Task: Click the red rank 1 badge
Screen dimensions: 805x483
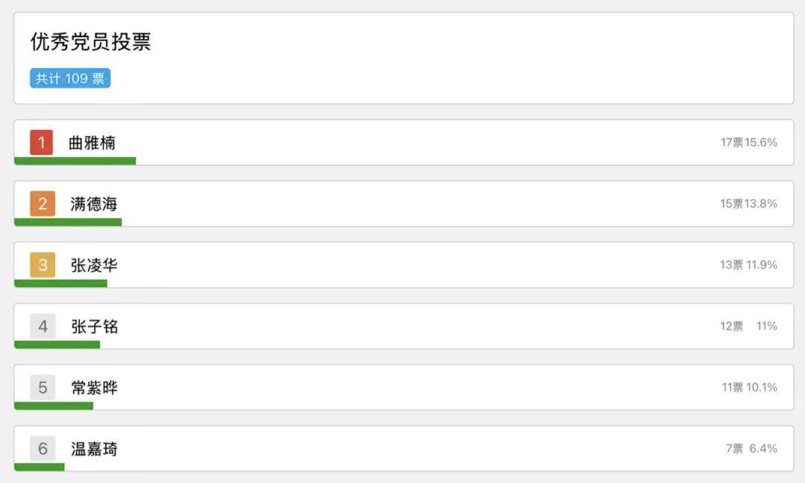Action: (41, 142)
